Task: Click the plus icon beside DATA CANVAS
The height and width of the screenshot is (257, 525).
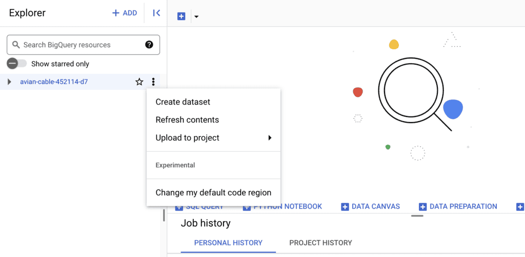Action: tap(345, 207)
